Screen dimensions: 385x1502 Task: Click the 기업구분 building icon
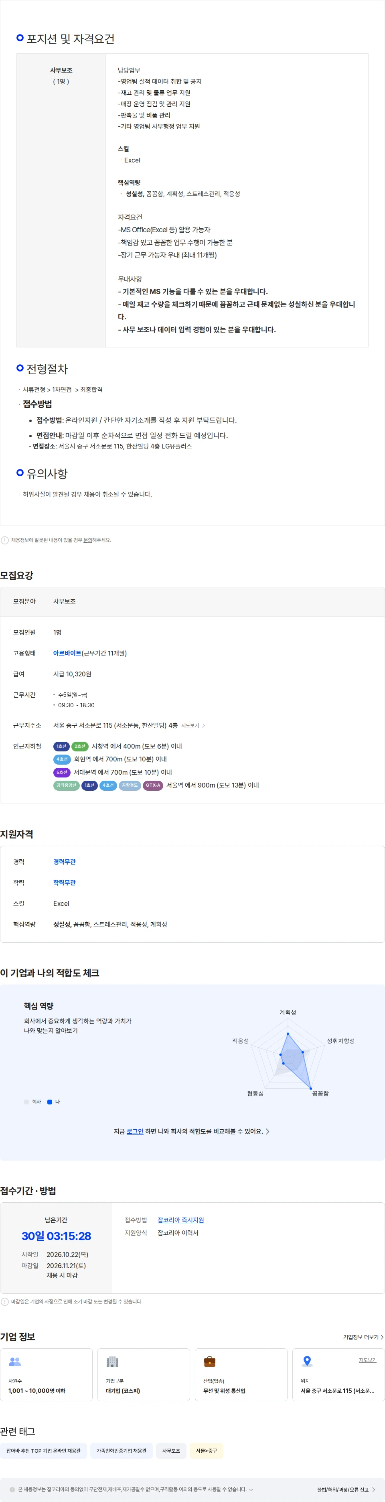112,1362
